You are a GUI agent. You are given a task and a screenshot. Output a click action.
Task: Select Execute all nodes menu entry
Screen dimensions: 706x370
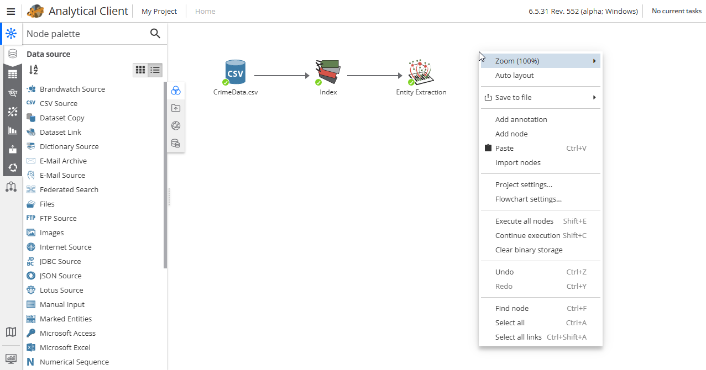coord(524,221)
